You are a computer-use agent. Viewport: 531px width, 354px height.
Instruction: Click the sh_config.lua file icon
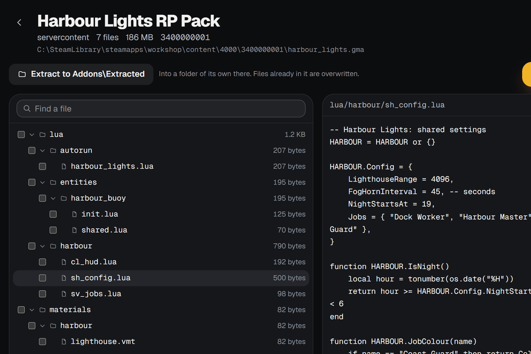pyautogui.click(x=64, y=278)
